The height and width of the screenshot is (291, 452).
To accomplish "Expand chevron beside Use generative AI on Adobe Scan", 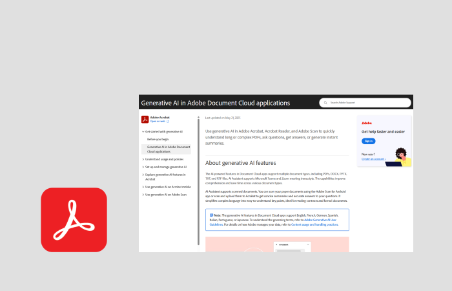I will click(143, 195).
